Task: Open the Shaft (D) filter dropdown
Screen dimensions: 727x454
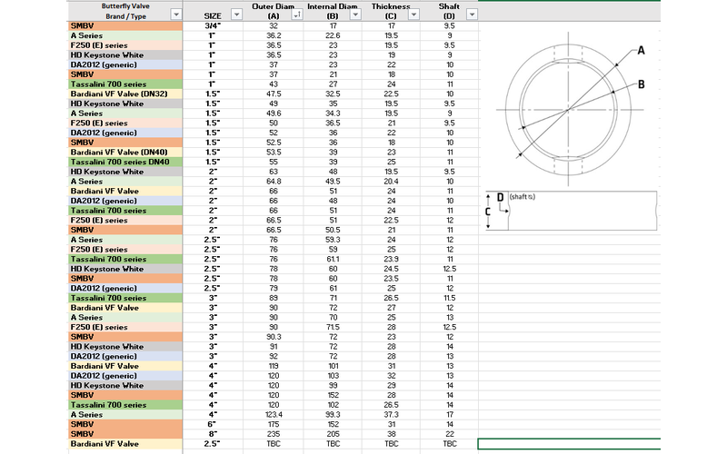Action: [472, 15]
